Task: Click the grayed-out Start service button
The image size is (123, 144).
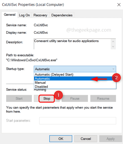Action: tap(19, 98)
